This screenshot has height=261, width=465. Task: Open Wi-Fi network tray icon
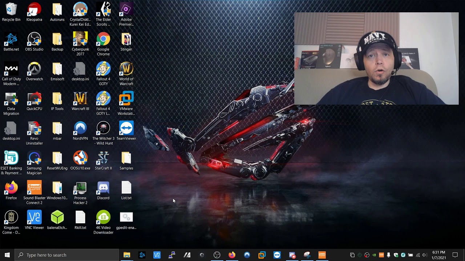pyautogui.click(x=418, y=255)
